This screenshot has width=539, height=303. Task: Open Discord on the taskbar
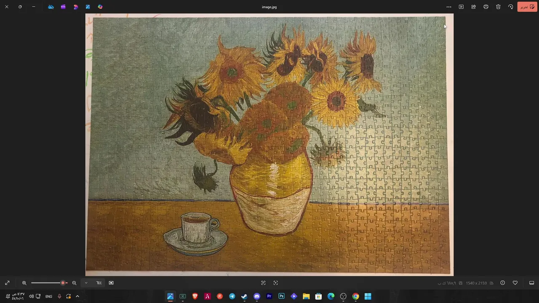click(x=257, y=296)
